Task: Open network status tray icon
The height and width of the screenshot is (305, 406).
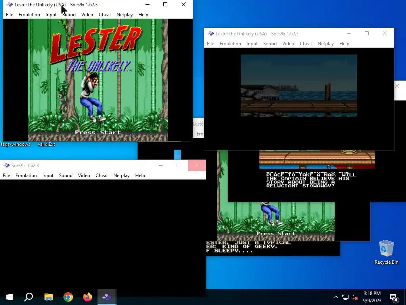Action: coord(345,297)
